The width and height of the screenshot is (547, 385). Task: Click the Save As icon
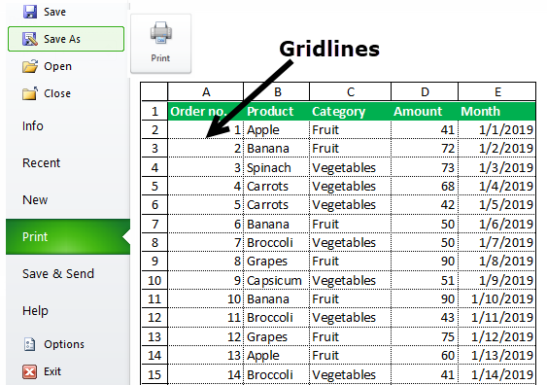pyautogui.click(x=30, y=39)
